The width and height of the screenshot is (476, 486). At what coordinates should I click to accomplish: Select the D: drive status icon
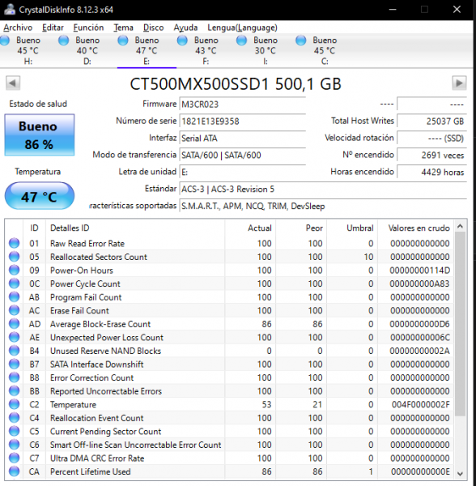(64, 40)
